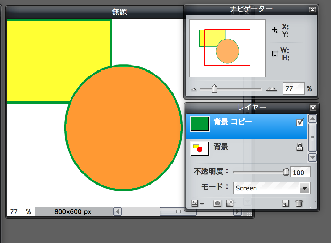Click the navigator zoom slider handle
Image resolution: width=331 pixels, height=243 pixels.
(x=214, y=89)
